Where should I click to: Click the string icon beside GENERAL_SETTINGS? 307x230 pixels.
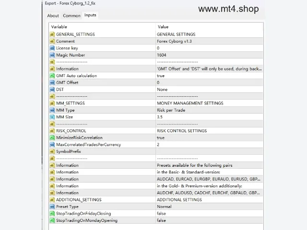(52, 34)
